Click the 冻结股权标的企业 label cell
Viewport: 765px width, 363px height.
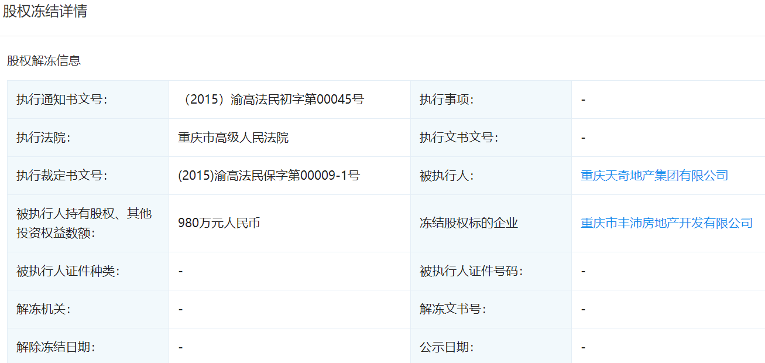tap(491, 223)
